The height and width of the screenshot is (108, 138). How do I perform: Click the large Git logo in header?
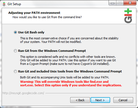128,16
